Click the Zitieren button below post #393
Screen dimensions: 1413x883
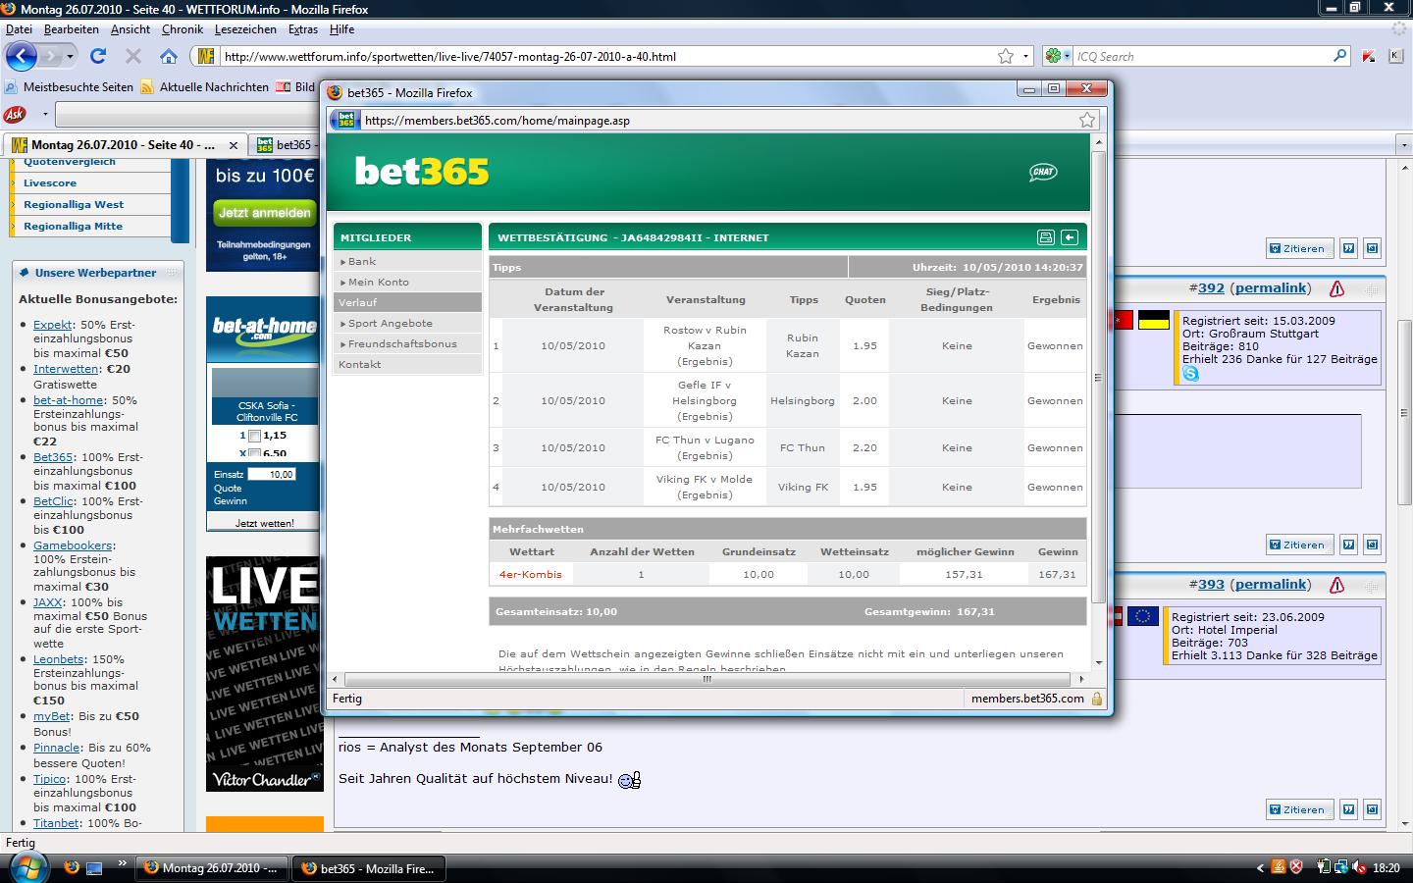[x=1300, y=809]
